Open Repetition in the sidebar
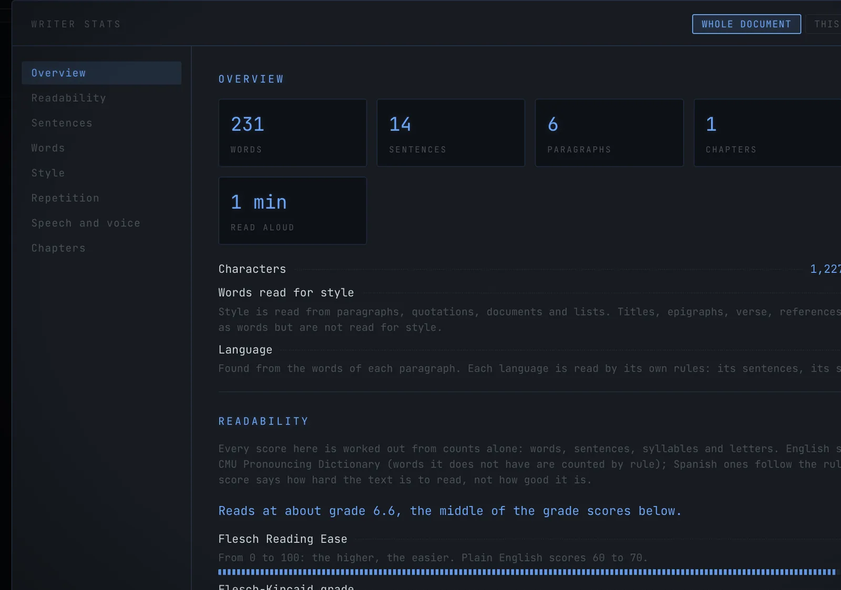 (101, 198)
